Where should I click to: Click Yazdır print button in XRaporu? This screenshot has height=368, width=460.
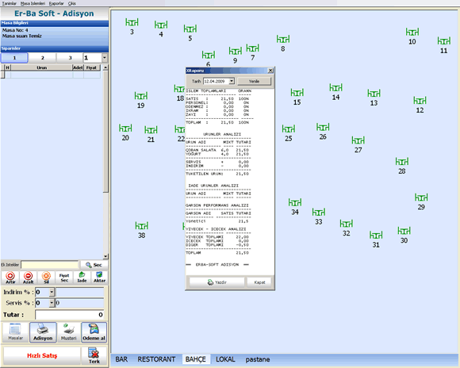click(217, 282)
